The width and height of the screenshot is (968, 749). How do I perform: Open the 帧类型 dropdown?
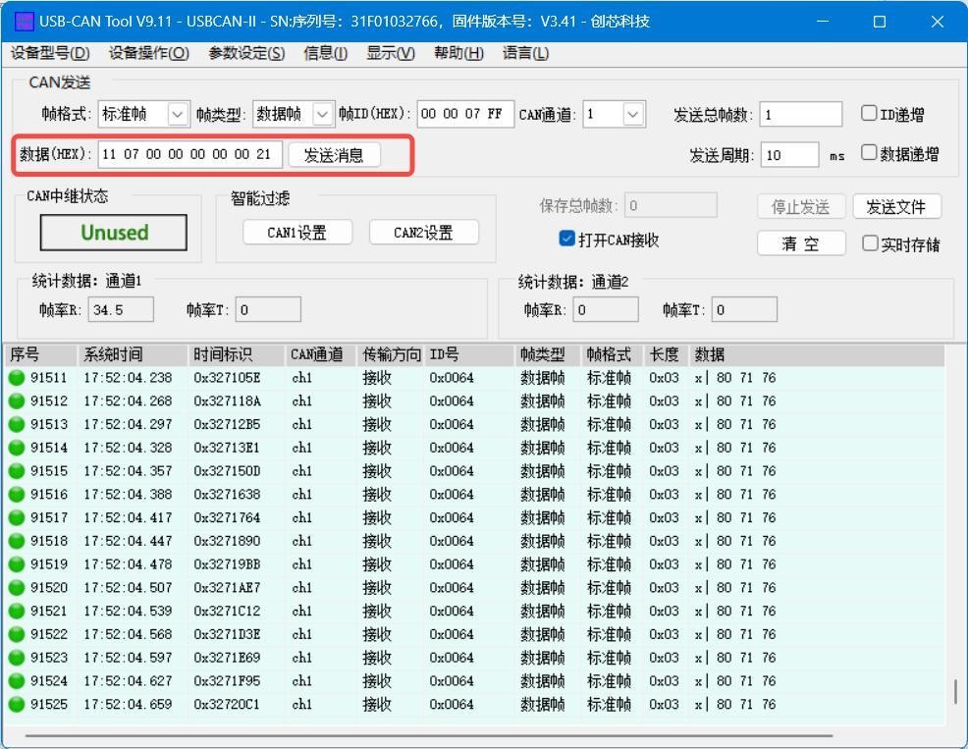tap(322, 115)
